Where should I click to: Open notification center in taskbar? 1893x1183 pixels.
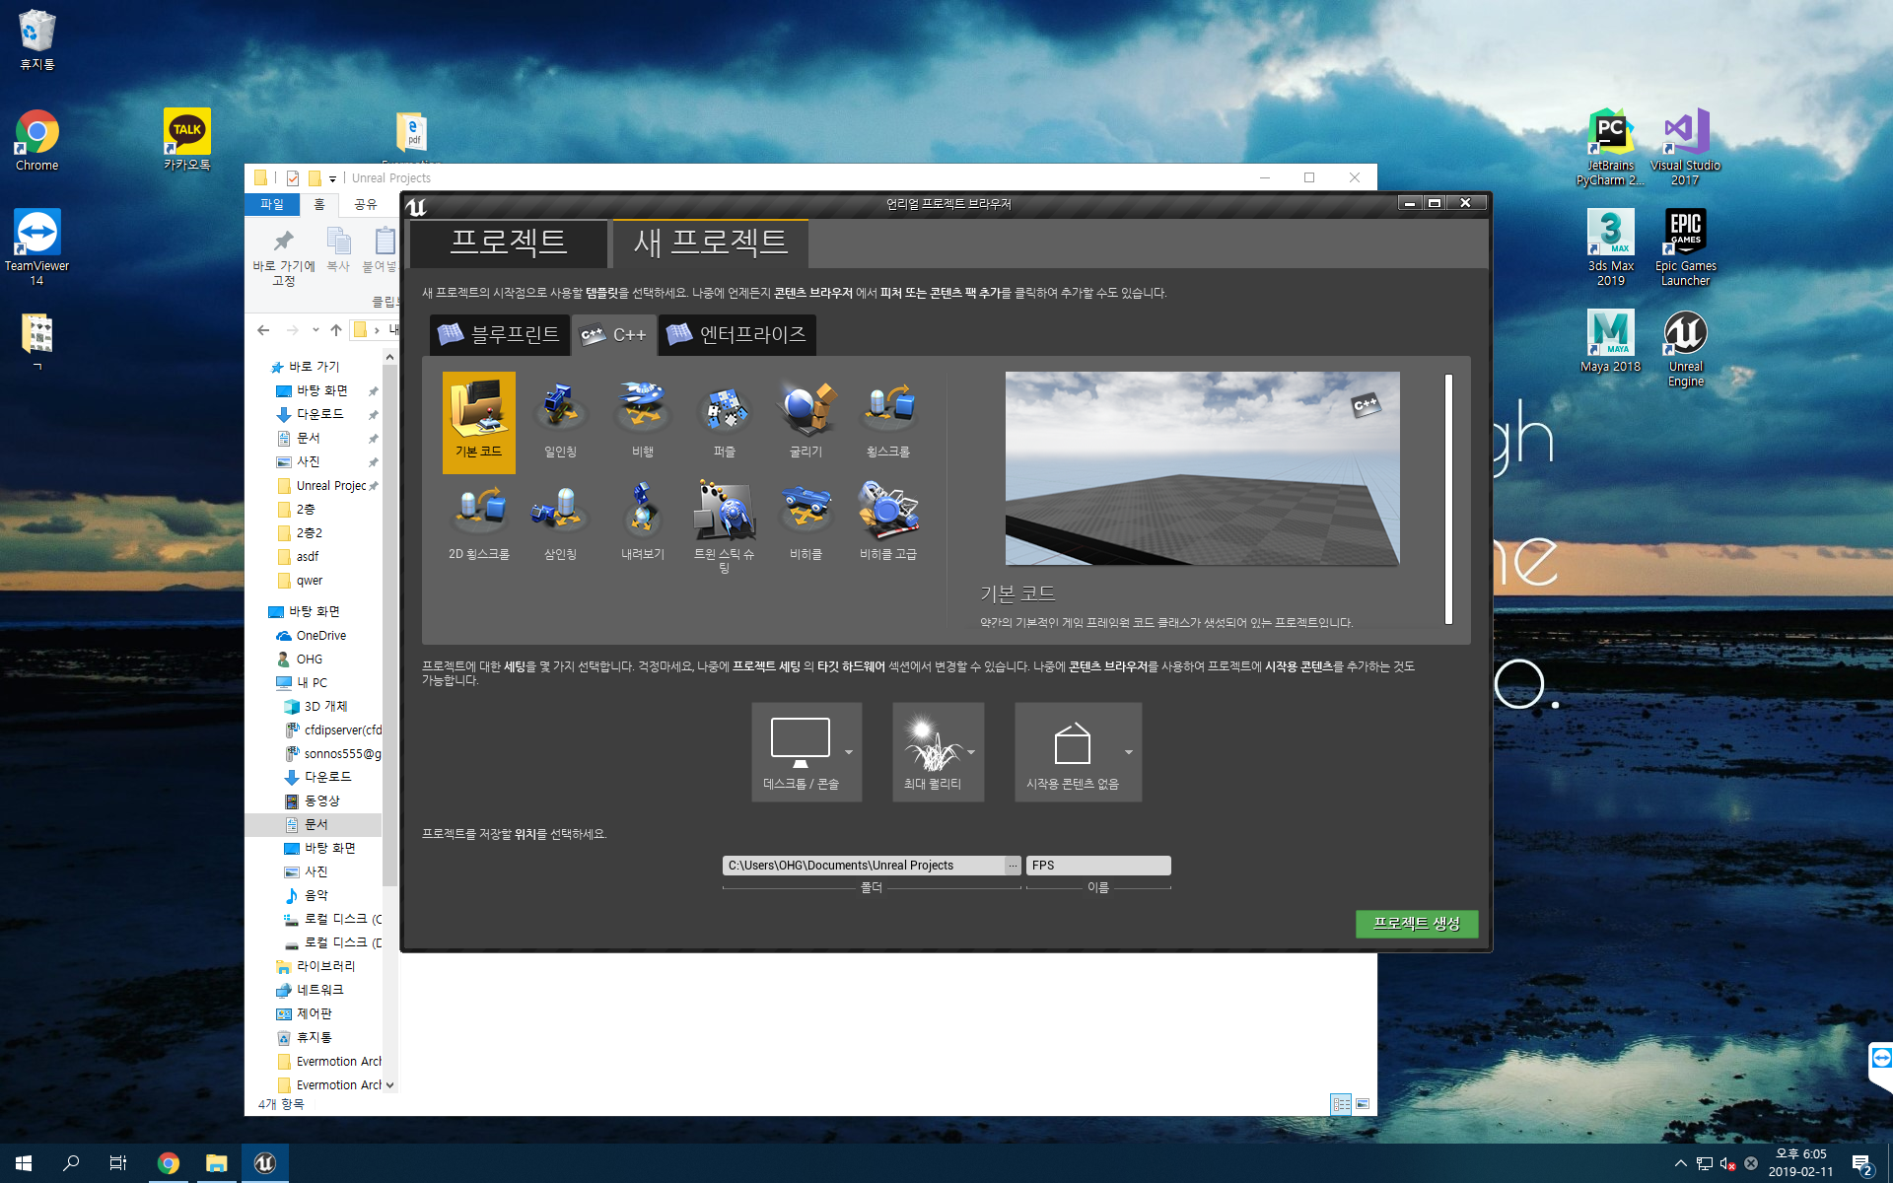[1861, 1164]
